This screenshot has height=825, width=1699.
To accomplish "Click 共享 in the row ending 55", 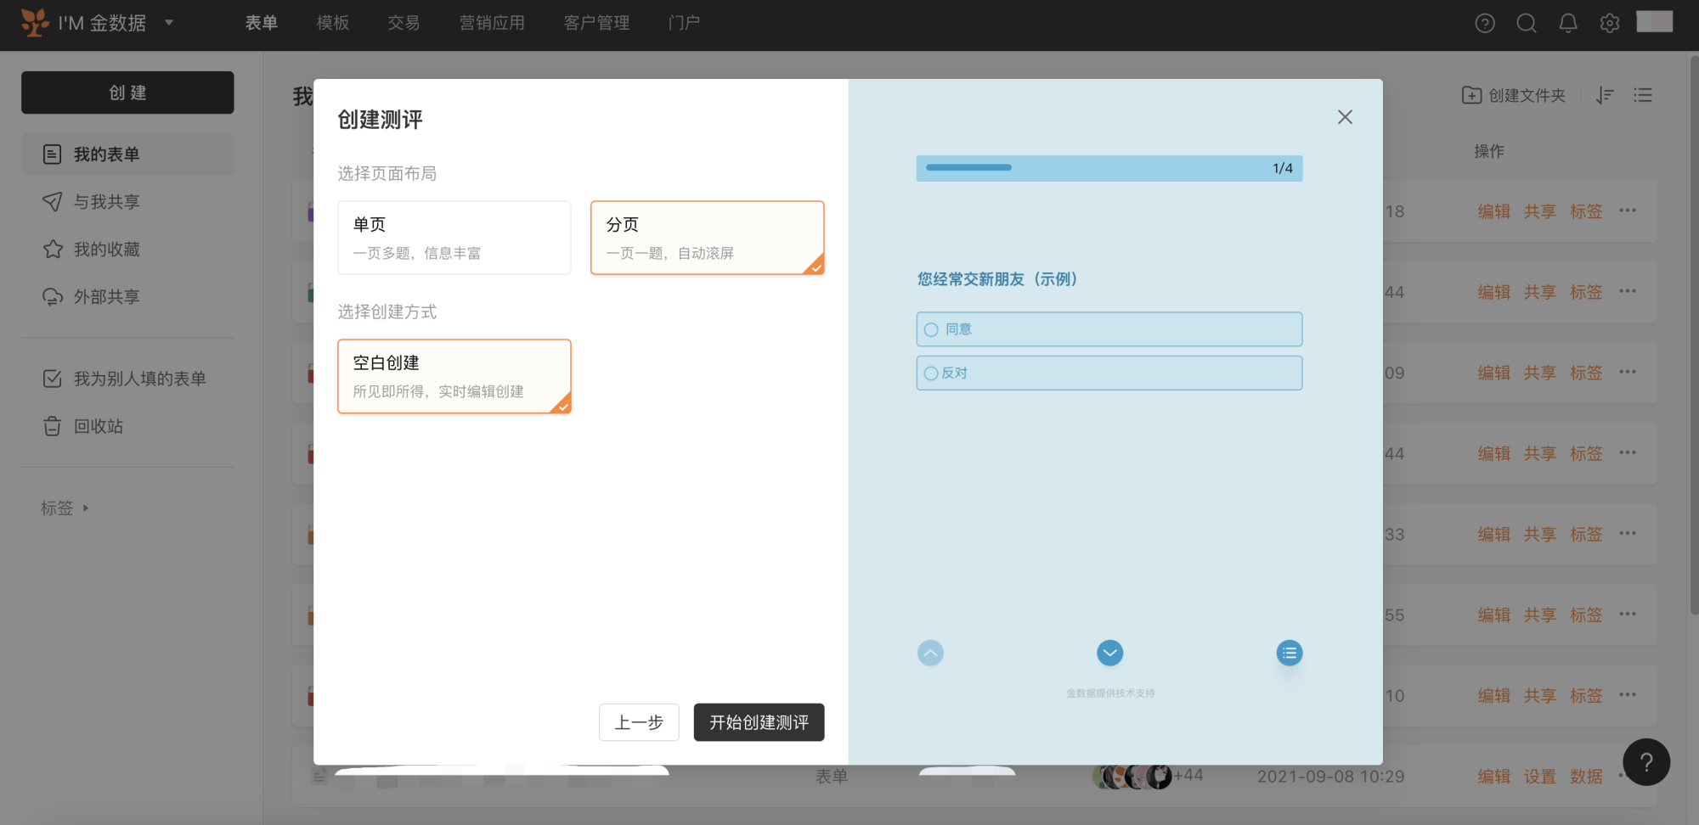I will (1540, 615).
